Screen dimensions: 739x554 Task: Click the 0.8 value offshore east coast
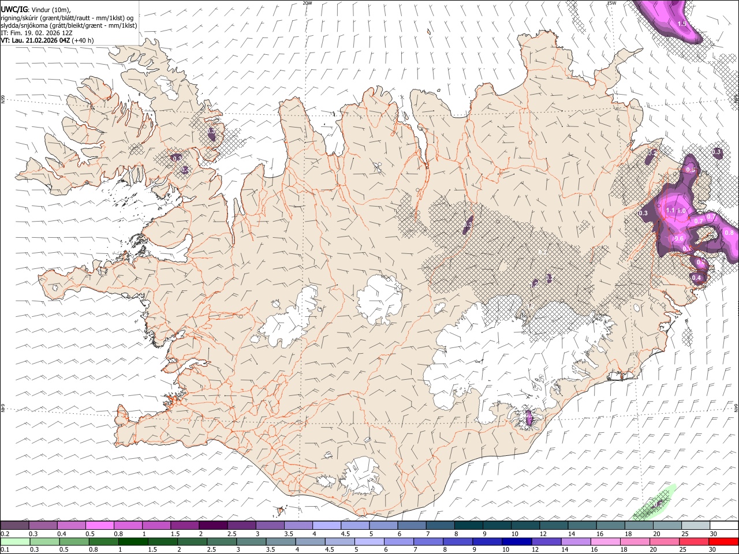[729, 233]
